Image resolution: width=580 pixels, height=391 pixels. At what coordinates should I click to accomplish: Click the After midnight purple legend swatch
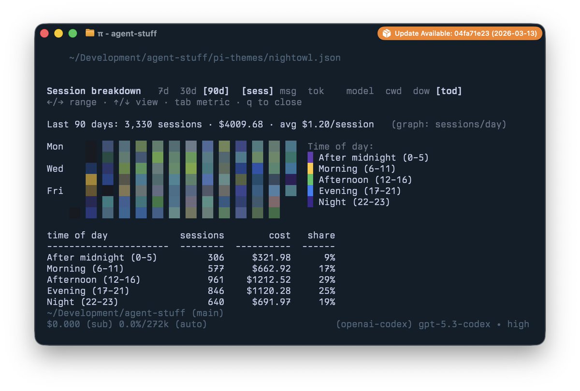[x=310, y=158]
